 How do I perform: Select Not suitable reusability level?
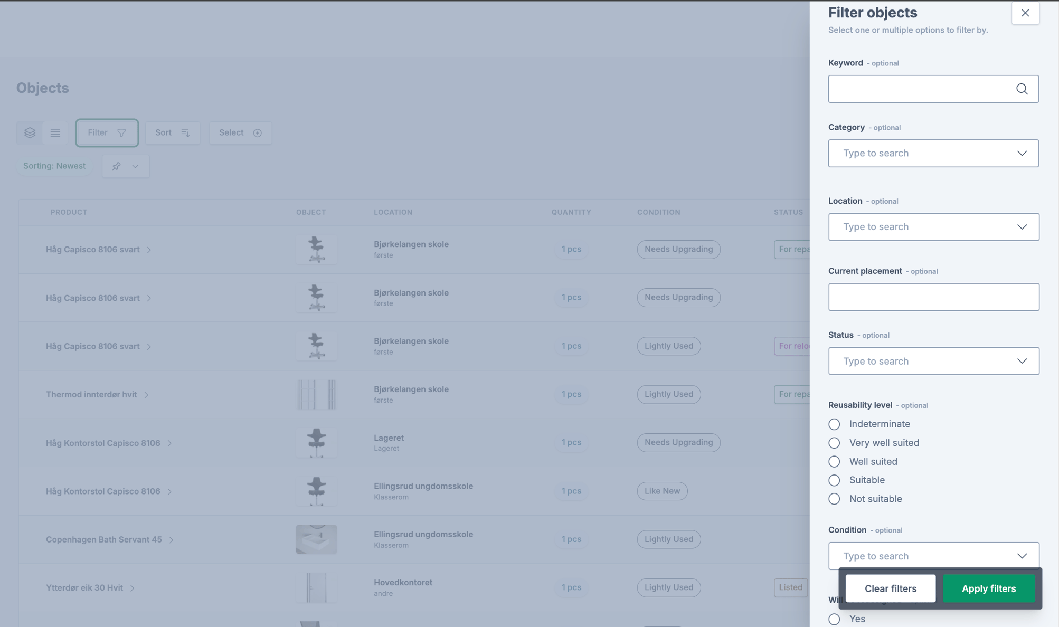(x=834, y=499)
